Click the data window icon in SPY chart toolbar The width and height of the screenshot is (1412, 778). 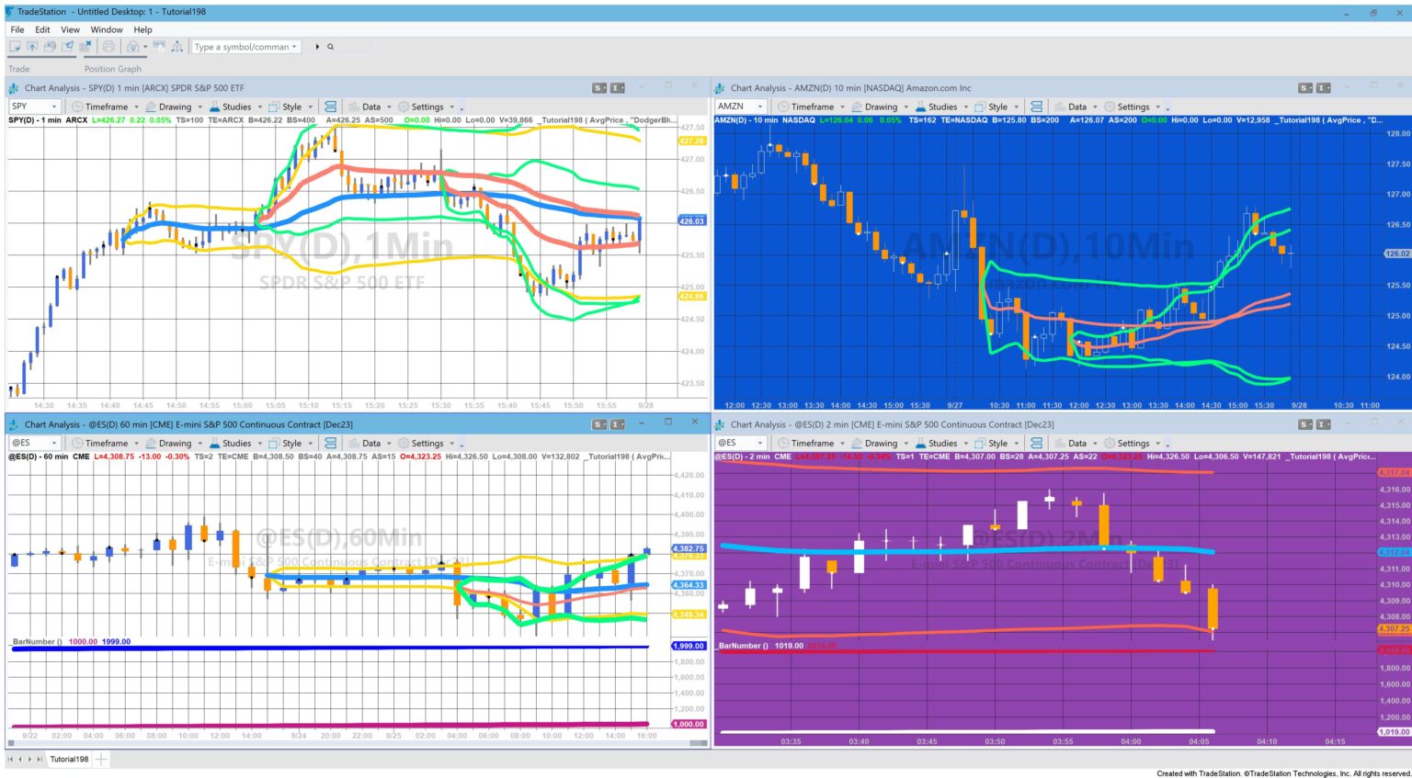(330, 107)
